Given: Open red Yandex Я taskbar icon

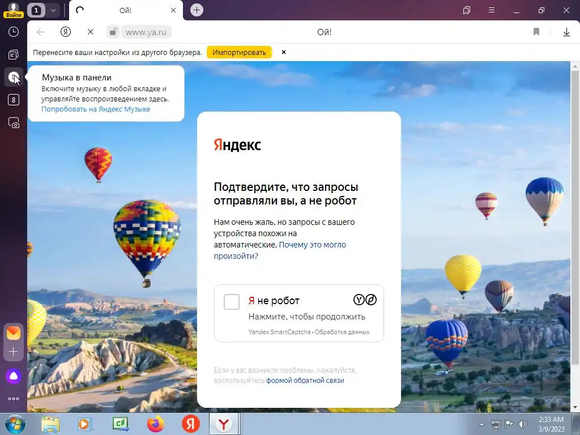Looking at the screenshot, I should tap(191, 424).
